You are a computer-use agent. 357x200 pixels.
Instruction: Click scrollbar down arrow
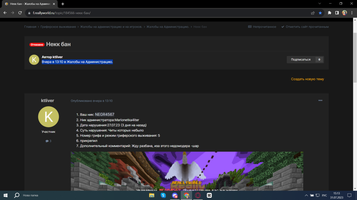(x=355, y=189)
